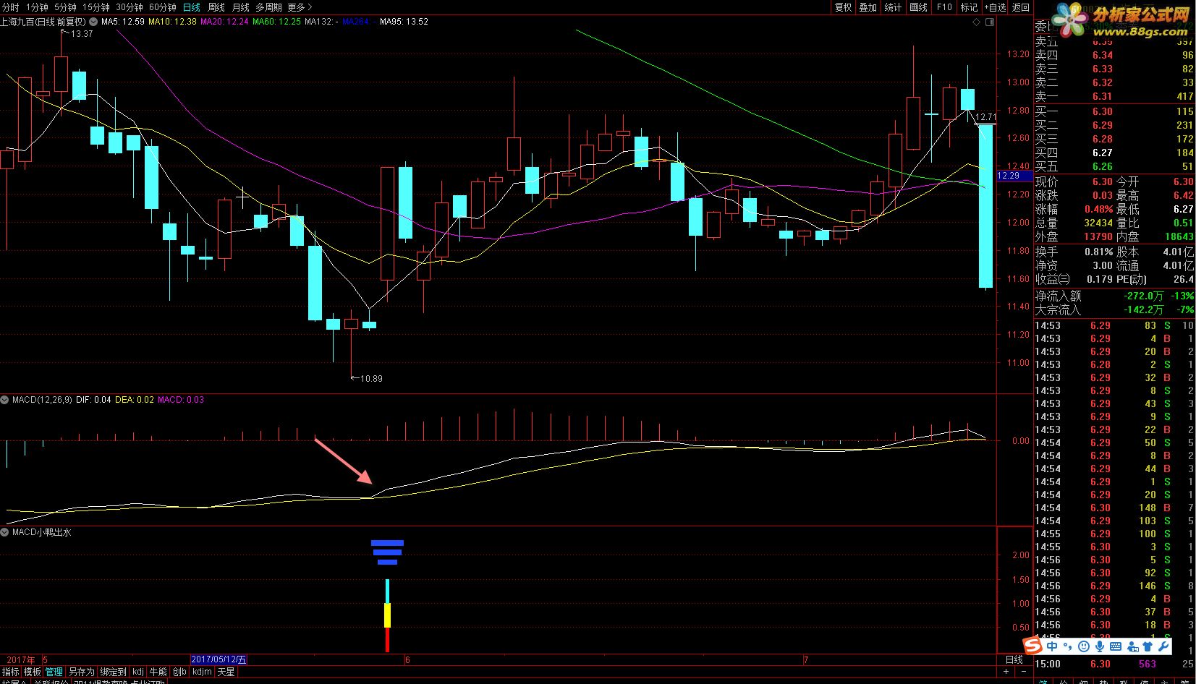This screenshot has height=684, width=1196.
Task: Click 绑定到 in the bottom bar
Action: (113, 672)
